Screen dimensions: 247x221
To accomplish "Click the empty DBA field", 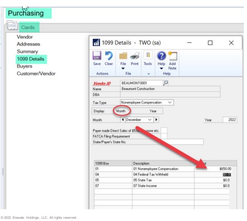I will click(x=170, y=95).
